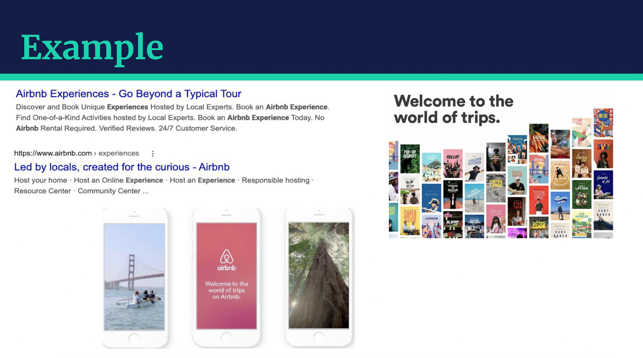
Task: Open 'Airbnb Experiences - Go Beyond a Typical Tour'
Action: (x=129, y=94)
